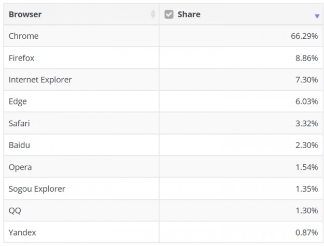This screenshot has width=324, height=246.
Task: Click the Safari row label
Action: click(x=20, y=123)
